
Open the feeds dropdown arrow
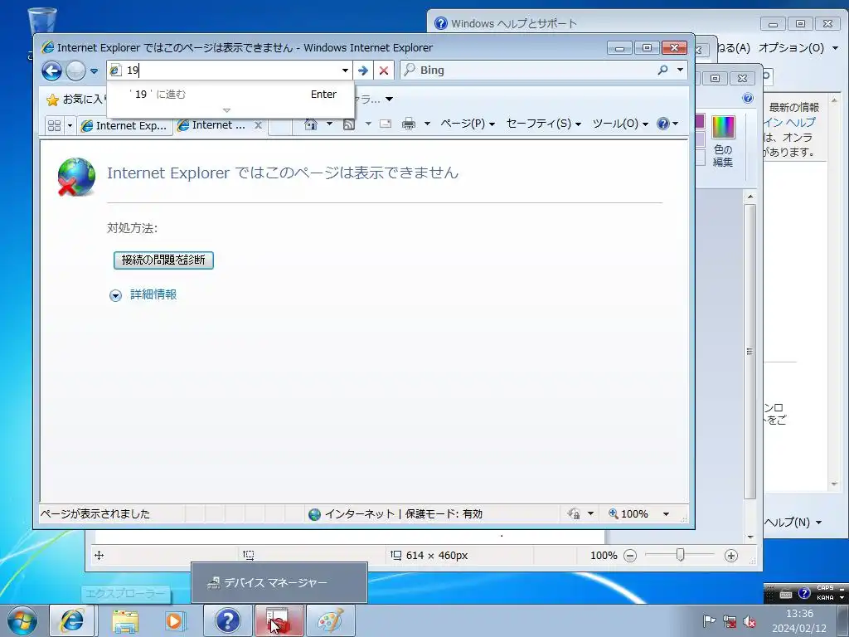[x=368, y=124]
